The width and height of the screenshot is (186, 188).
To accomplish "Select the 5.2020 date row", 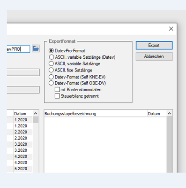I will [20, 169].
